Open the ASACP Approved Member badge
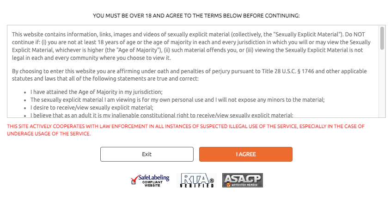390x198 pixels. pos(242,180)
